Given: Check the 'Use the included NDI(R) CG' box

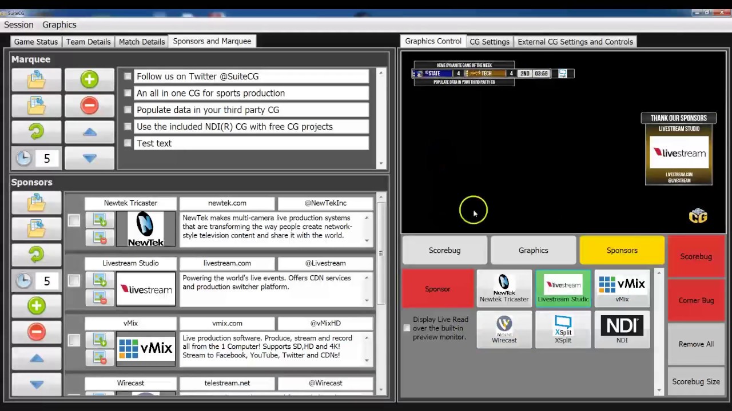Looking at the screenshot, I should [128, 126].
